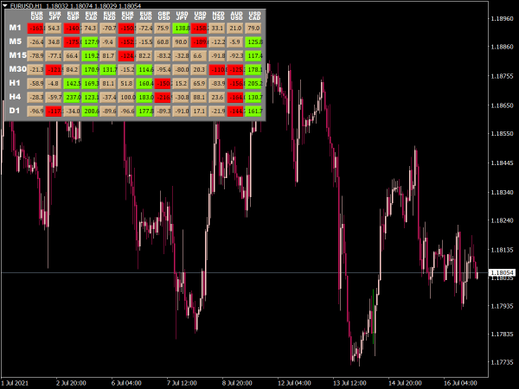Image resolution: width=519 pixels, height=389 pixels.
Task: Click the green 138.8 cell in M1 row
Action: 181,29
